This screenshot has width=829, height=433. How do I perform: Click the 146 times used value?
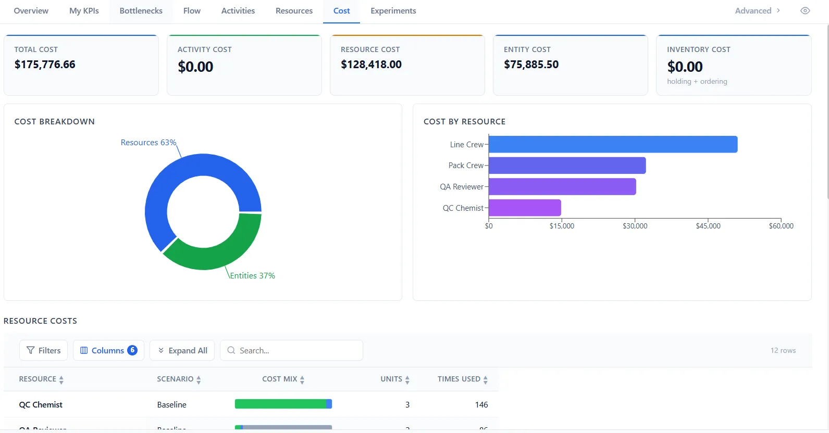click(481, 404)
